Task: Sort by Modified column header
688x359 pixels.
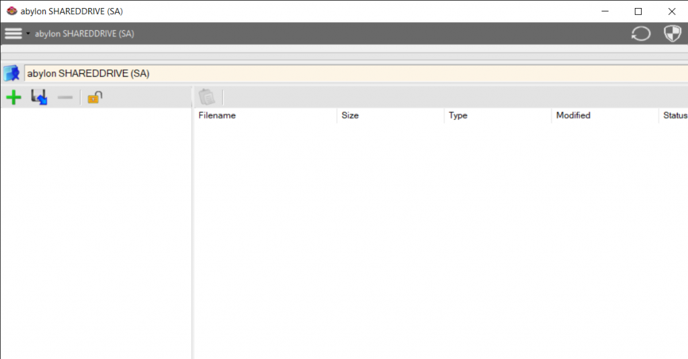Action: click(x=605, y=116)
